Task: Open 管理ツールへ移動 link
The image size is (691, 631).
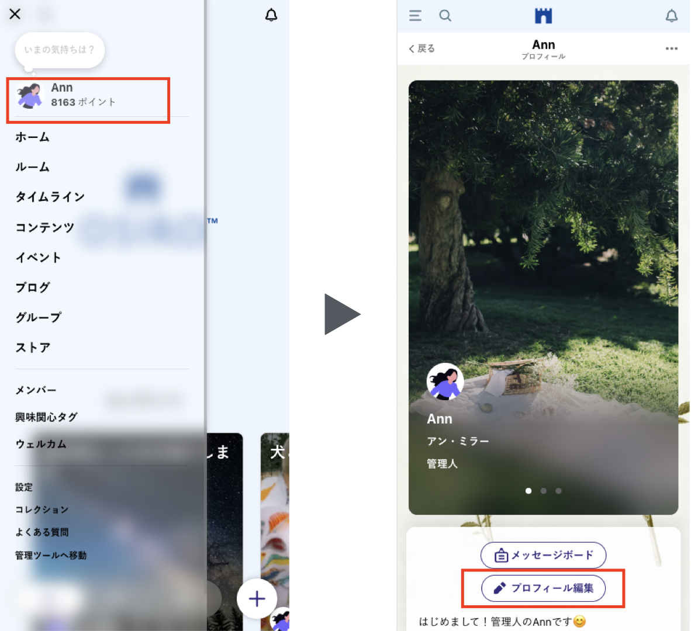Action: [51, 555]
